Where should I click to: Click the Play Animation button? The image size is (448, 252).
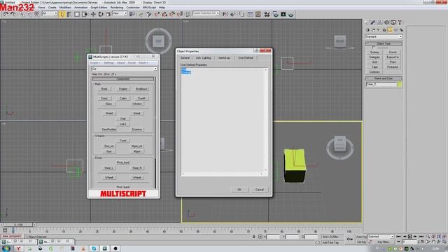point(409,237)
